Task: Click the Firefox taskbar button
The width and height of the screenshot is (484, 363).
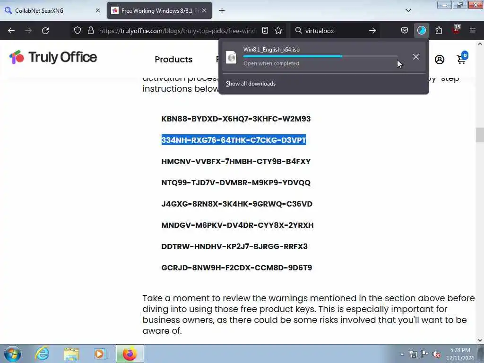Action: click(130, 354)
